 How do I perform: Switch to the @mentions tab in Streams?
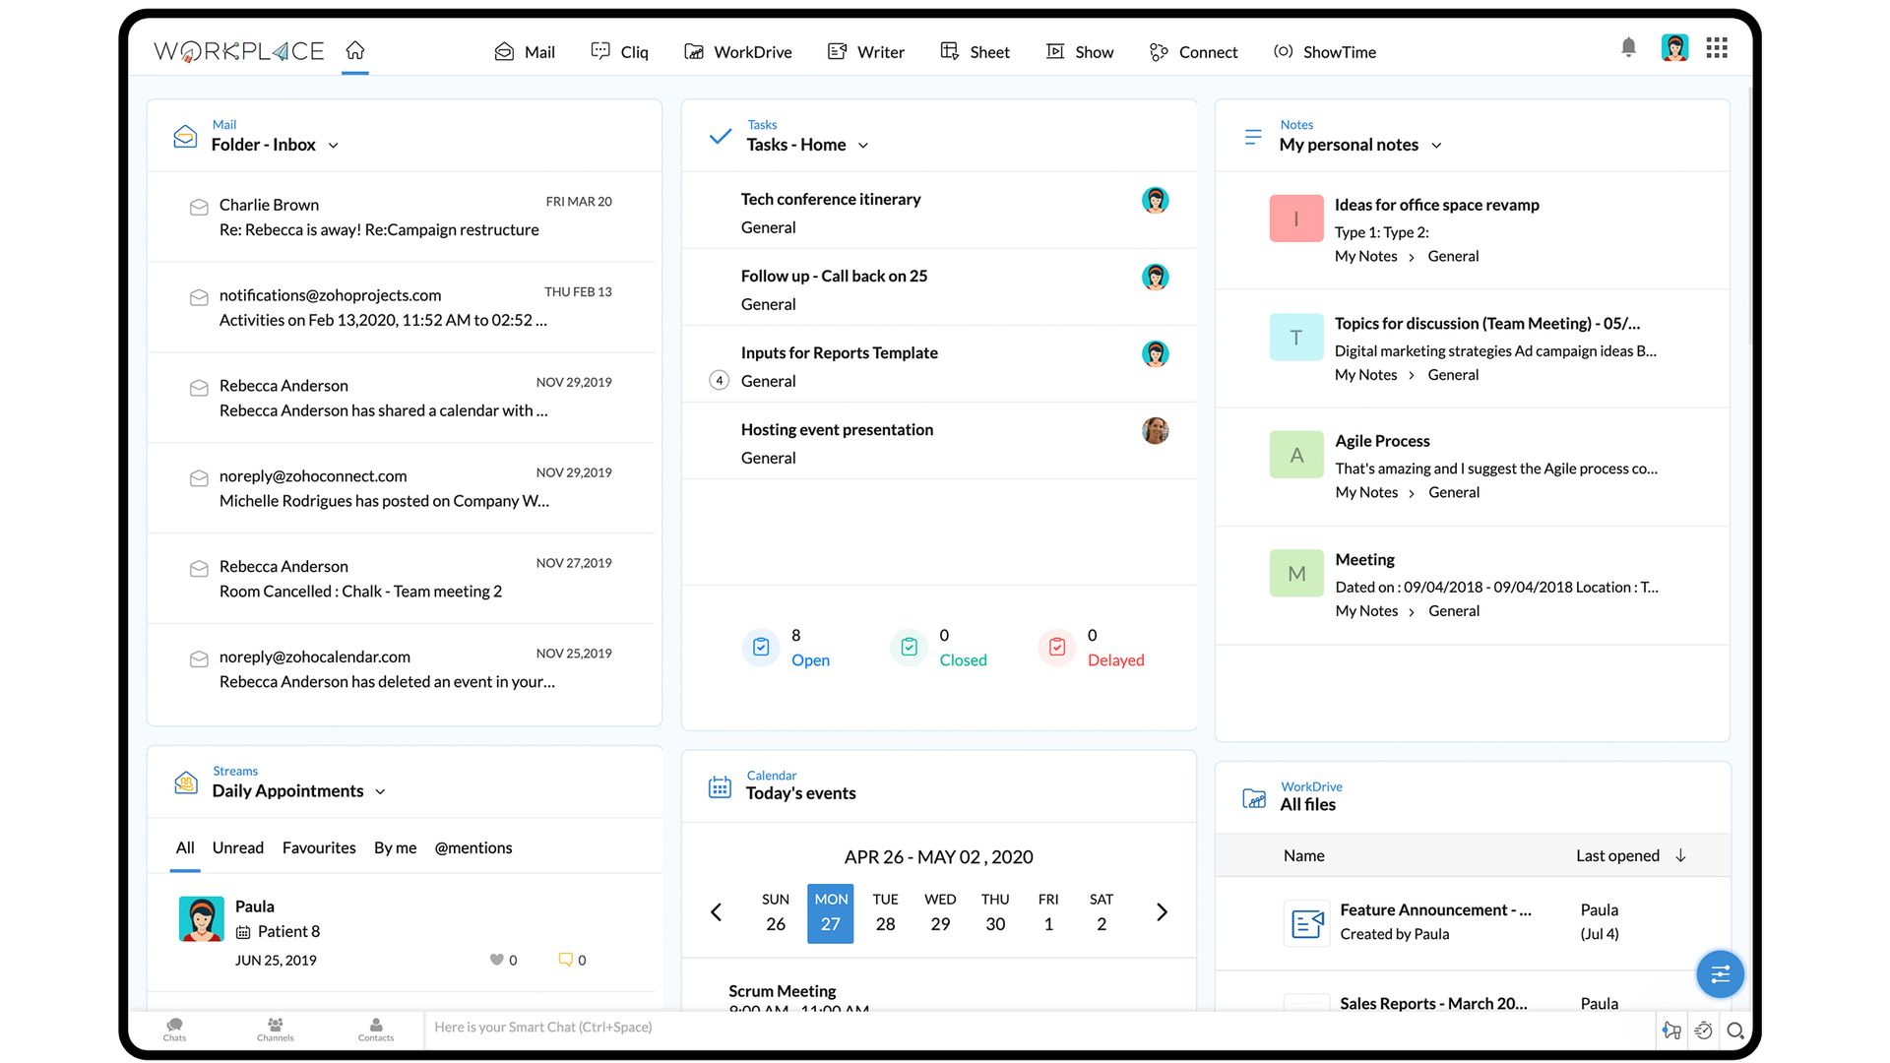tap(473, 847)
